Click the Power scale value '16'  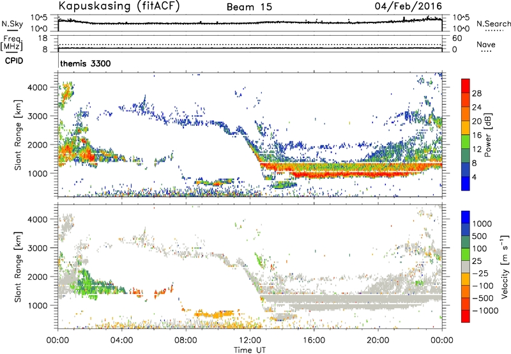(477, 135)
